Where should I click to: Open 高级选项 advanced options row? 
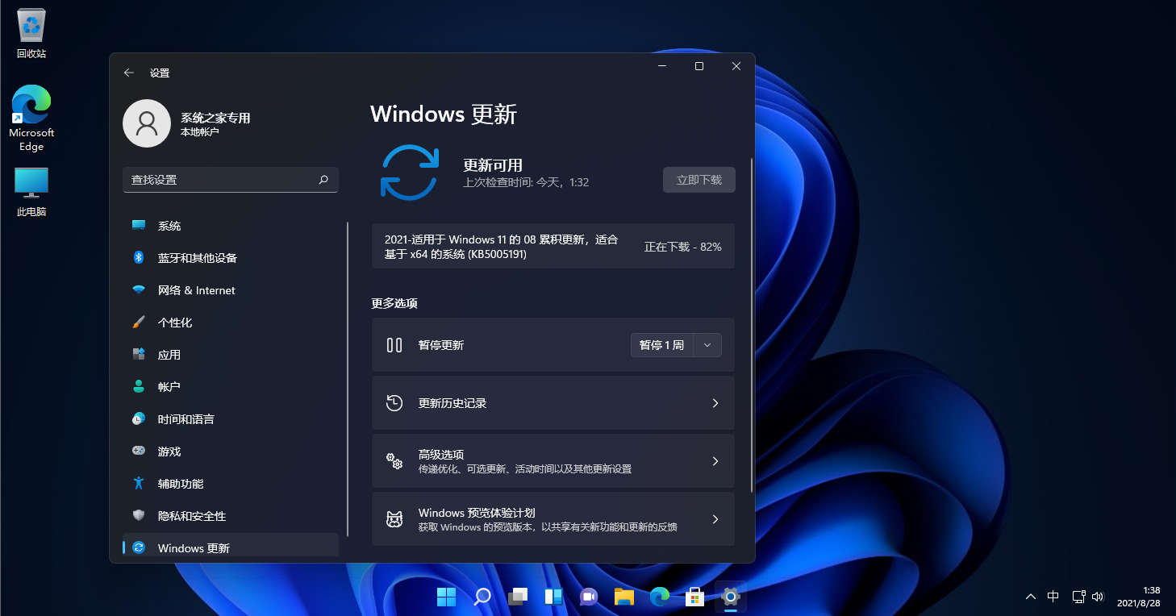[x=553, y=461]
